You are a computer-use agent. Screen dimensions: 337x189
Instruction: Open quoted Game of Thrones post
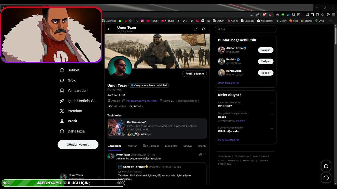click(x=161, y=173)
